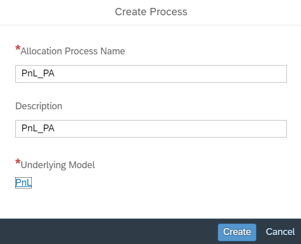This screenshot has width=301, height=244.
Task: Click the Underlying Model label
Action: [x=58, y=165]
